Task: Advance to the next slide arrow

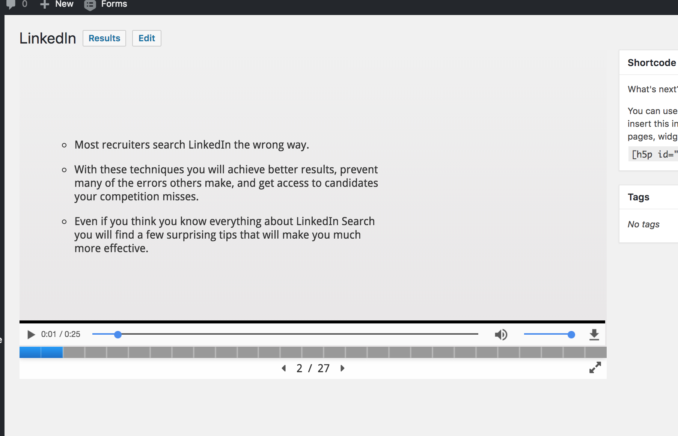Action: point(342,368)
